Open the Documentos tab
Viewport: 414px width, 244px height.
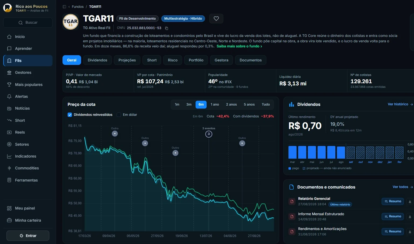point(251,60)
